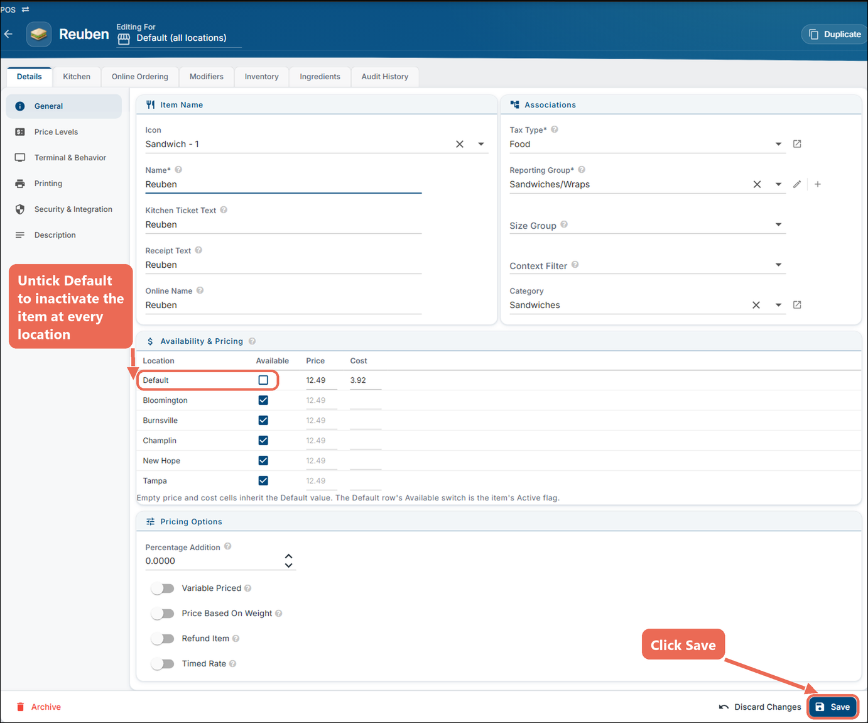The width and height of the screenshot is (868, 723).
Task: Expand the Icon dropdown
Action: pyautogui.click(x=481, y=144)
